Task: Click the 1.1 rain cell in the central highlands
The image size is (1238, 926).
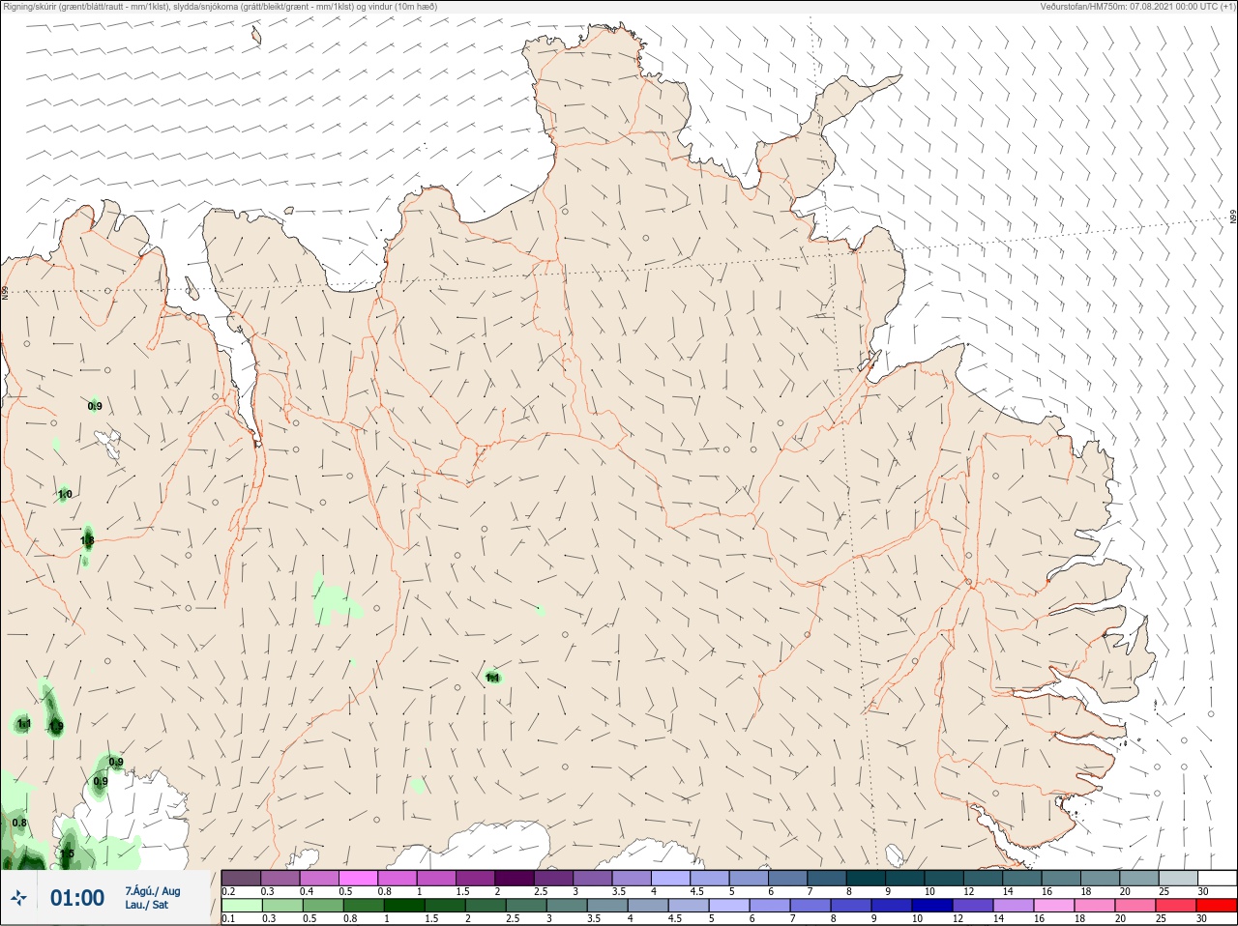Action: click(x=492, y=678)
